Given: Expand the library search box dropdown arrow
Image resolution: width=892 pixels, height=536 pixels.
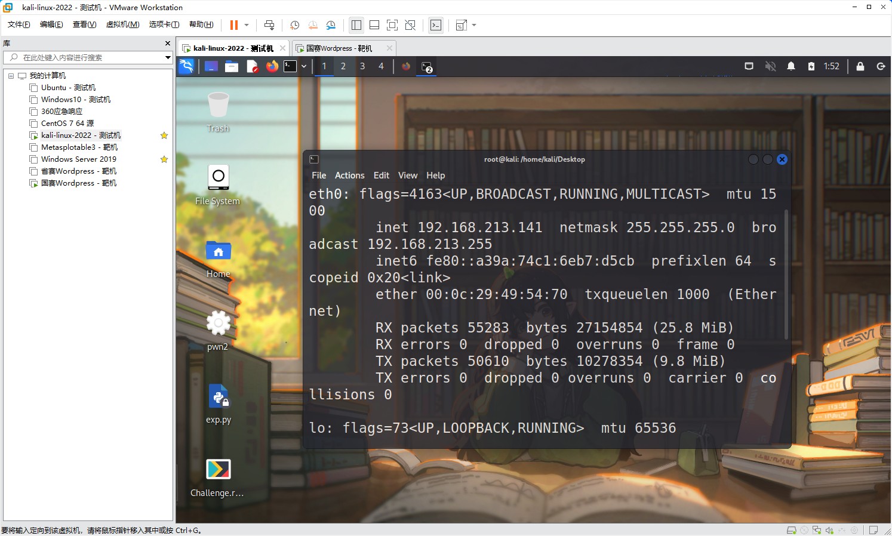Looking at the screenshot, I should pyautogui.click(x=168, y=57).
